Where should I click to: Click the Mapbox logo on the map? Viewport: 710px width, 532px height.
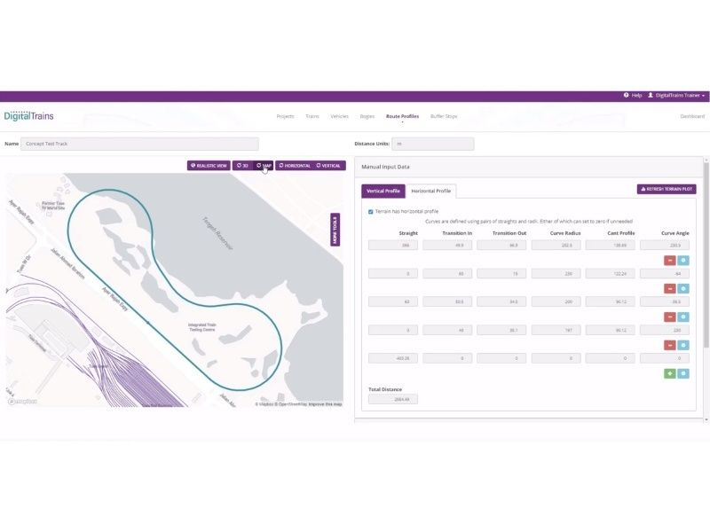point(23,402)
